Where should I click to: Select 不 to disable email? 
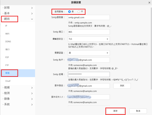(x=79, y=12)
